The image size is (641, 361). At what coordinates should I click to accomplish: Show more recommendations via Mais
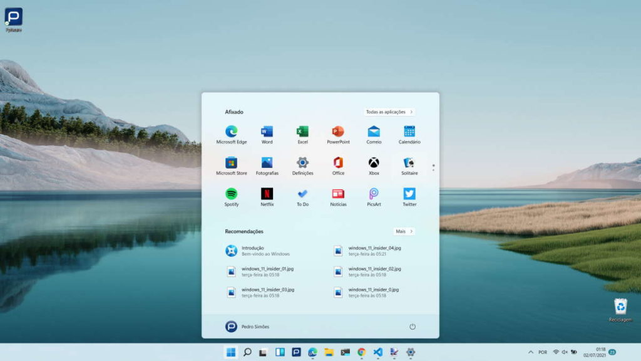tap(403, 231)
